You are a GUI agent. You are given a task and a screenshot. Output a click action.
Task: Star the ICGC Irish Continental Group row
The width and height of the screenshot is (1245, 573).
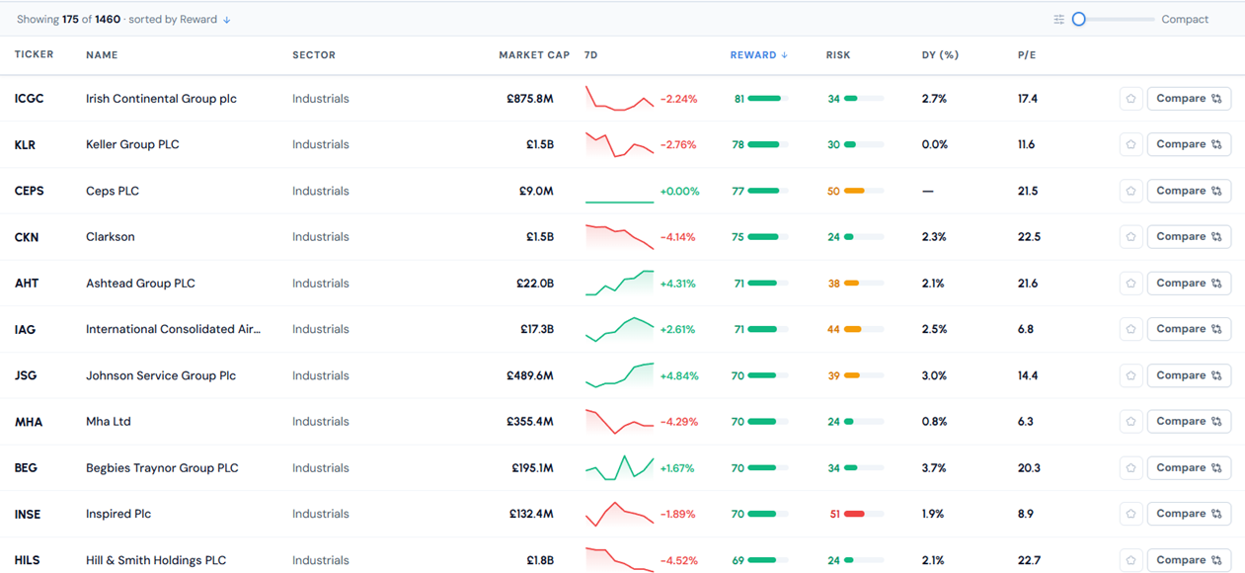[1130, 99]
